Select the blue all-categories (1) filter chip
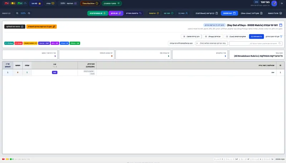 coord(256,37)
